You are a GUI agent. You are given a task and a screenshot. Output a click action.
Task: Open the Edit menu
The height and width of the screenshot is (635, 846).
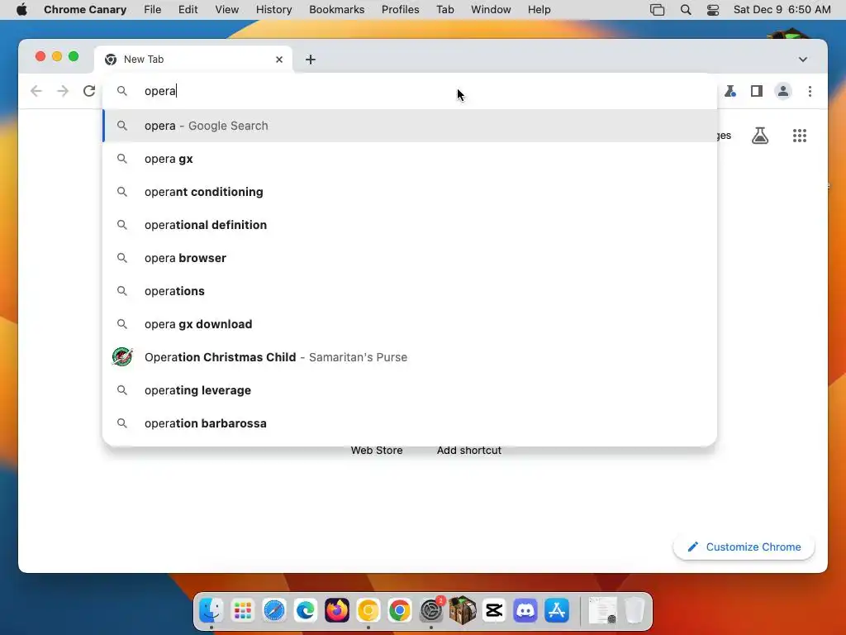click(x=188, y=10)
